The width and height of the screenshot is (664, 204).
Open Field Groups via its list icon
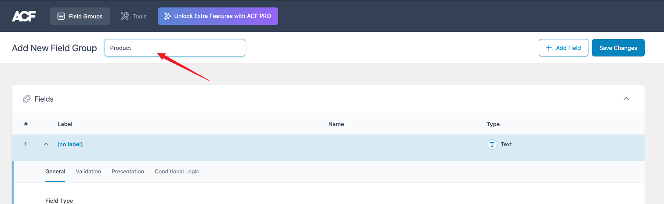click(61, 16)
